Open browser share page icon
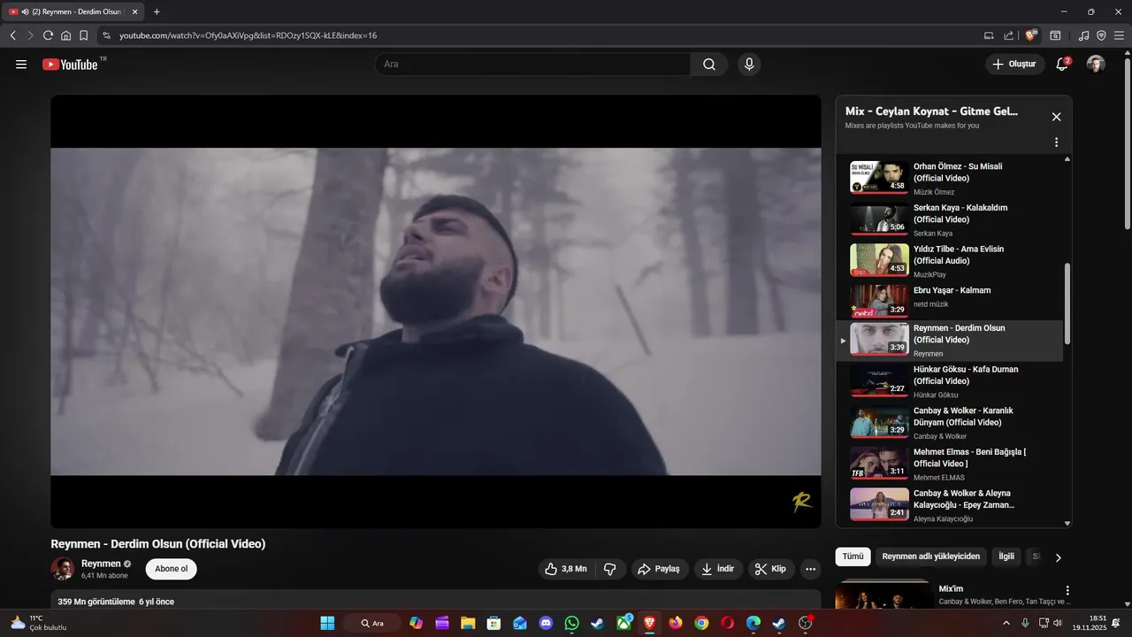This screenshot has height=637, width=1132. click(x=1009, y=35)
